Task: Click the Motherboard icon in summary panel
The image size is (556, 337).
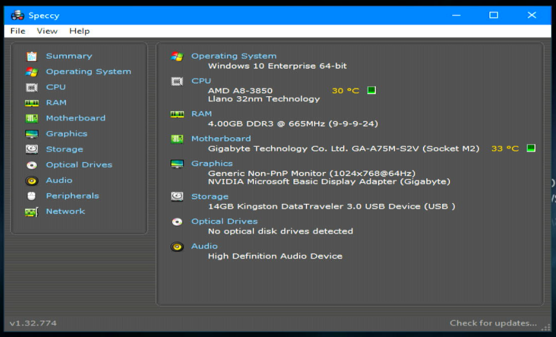Action: pyautogui.click(x=177, y=139)
